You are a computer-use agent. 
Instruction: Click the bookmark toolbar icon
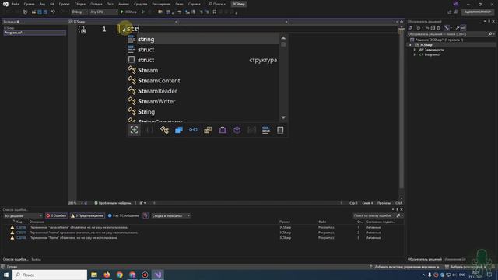click(x=215, y=12)
